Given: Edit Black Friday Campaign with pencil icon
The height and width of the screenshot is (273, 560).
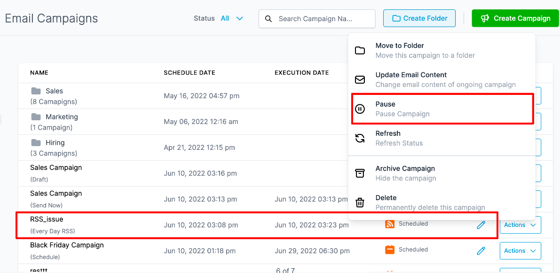Looking at the screenshot, I should (481, 250).
